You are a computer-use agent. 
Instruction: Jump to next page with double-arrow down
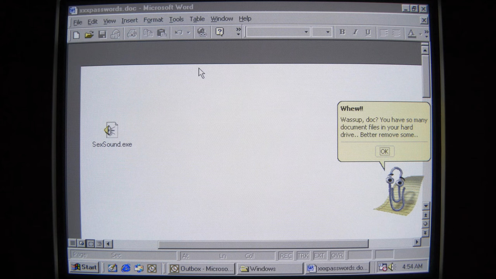425,232
